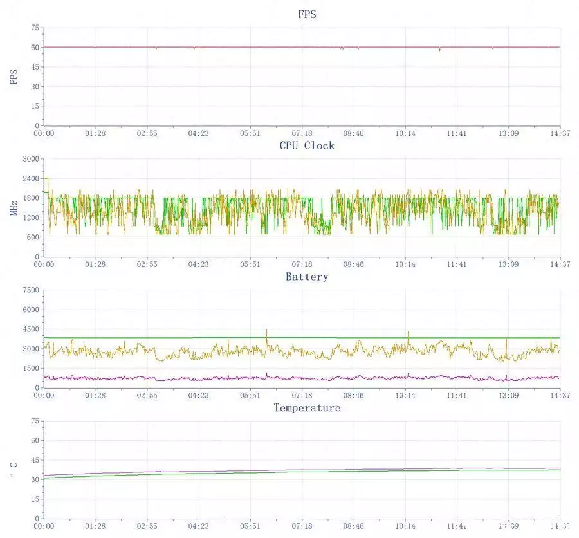This screenshot has width=579, height=538.
Task: Click 14:37 on the FPS chart time axis
Action: (560, 133)
